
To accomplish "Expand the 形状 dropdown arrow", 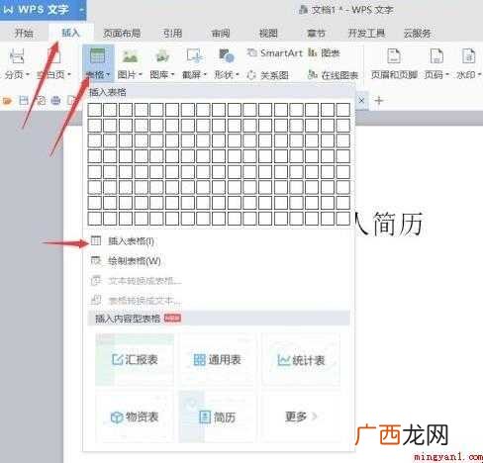I will pyautogui.click(x=237, y=75).
